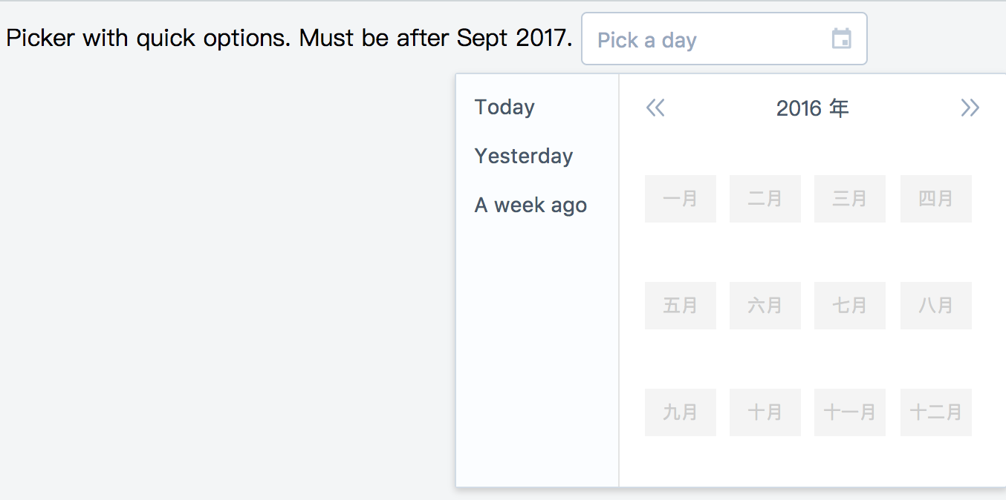Screen dimensions: 1006x500
Task: Click the double-left arrow to go back a year
Action: pos(656,108)
